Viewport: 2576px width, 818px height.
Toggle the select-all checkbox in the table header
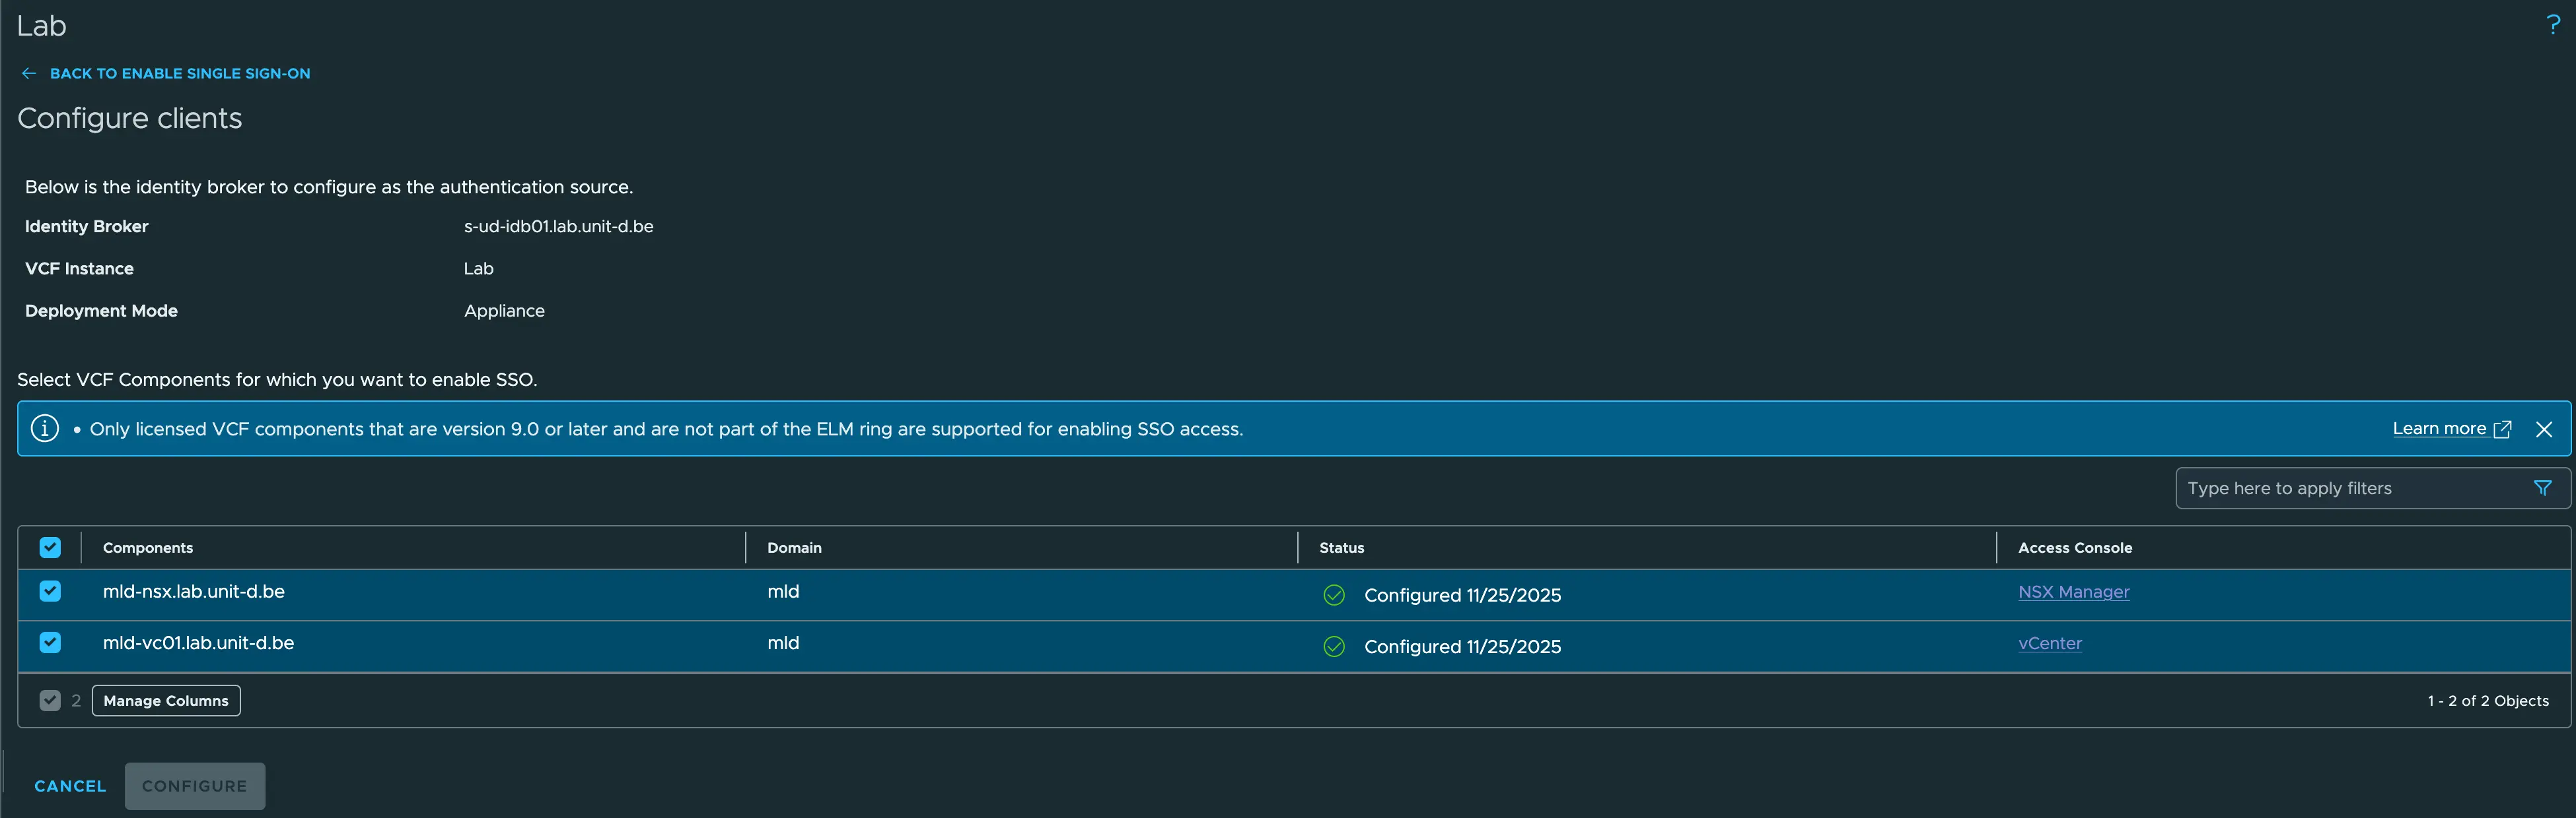[x=50, y=548]
